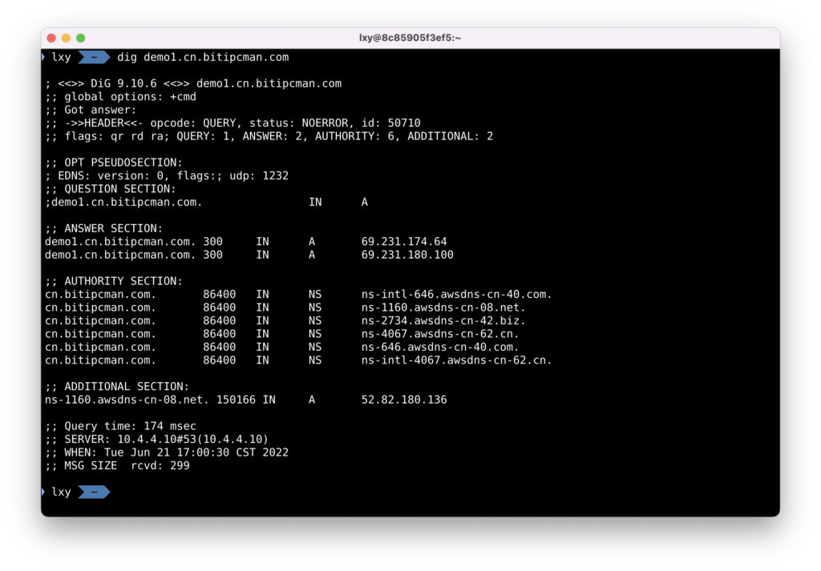The image size is (821, 571).
Task: Click the ANSWER SECTION heading
Action: coord(104,228)
